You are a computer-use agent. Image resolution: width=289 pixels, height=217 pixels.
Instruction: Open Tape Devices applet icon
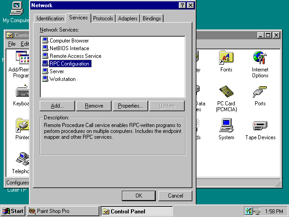(260, 126)
